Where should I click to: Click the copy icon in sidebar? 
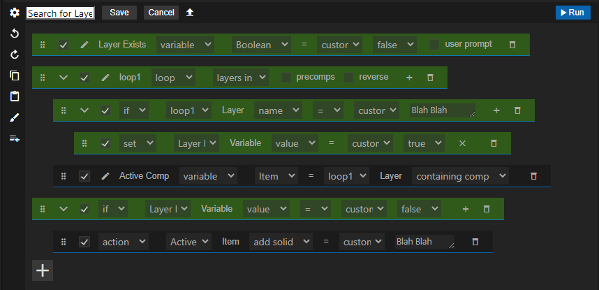(15, 75)
